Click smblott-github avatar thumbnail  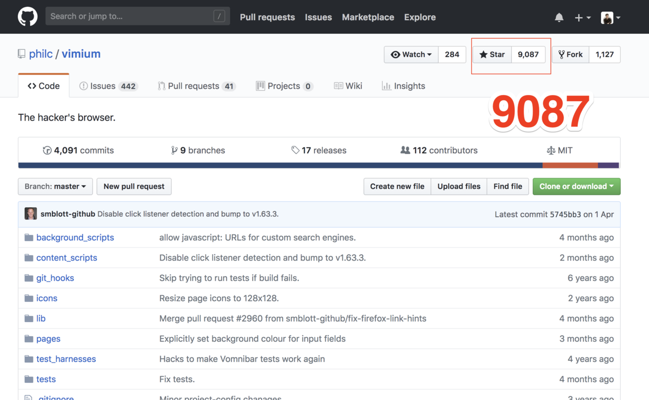31,214
